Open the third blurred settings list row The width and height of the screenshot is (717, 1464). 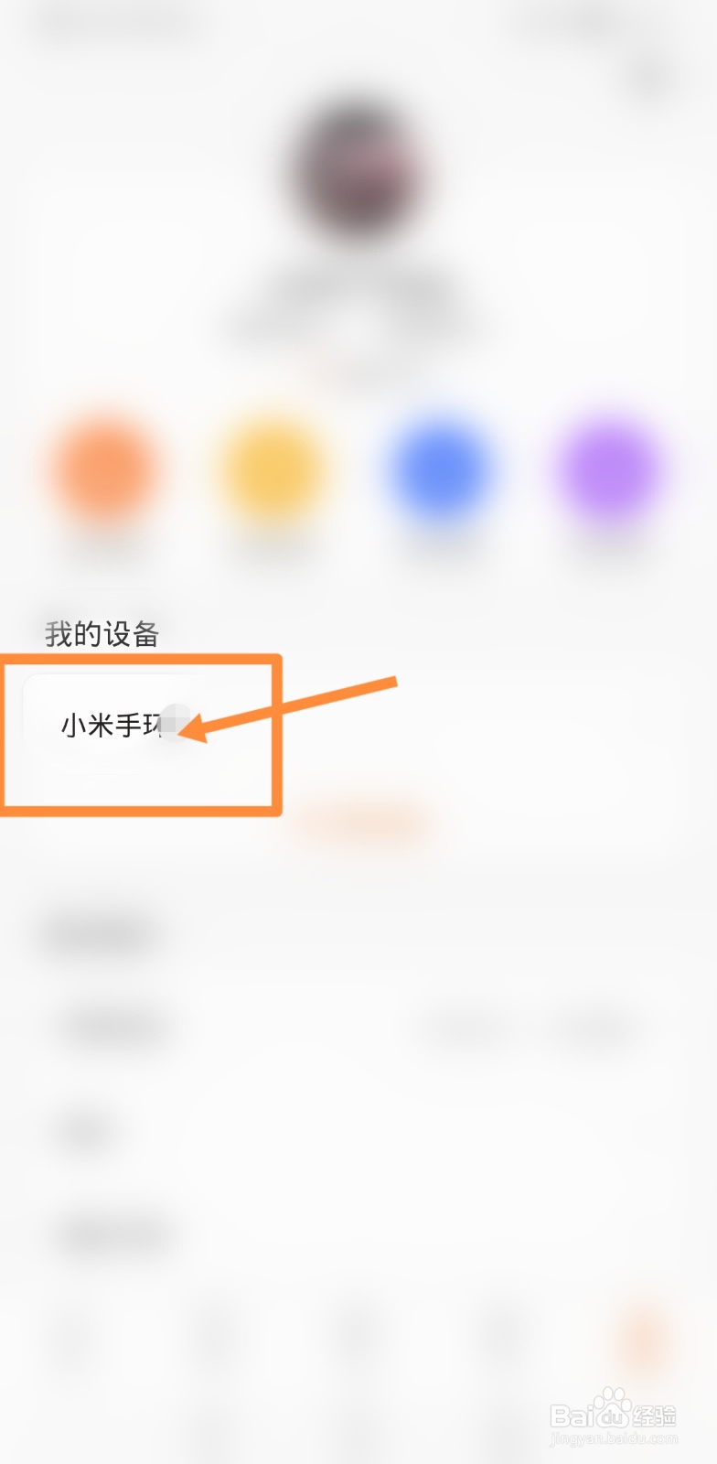pyautogui.click(x=358, y=1237)
